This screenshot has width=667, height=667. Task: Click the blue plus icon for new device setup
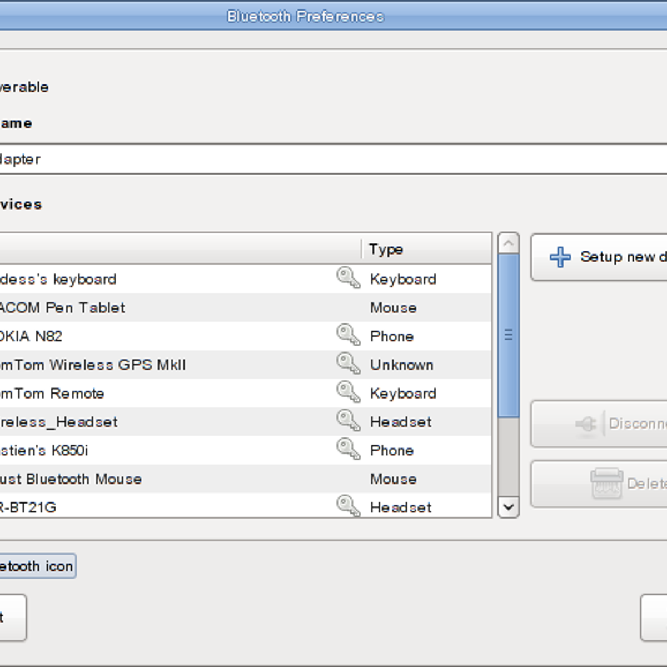pos(560,257)
